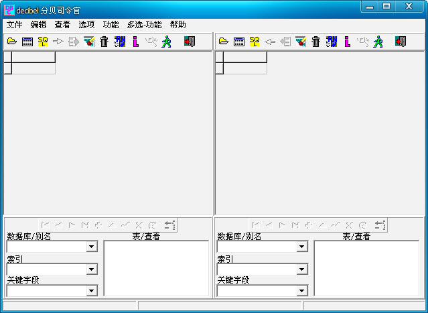Viewport: 428px width, 313px height.
Task: Open the 文件 menu
Action: pyautogui.click(x=14, y=24)
